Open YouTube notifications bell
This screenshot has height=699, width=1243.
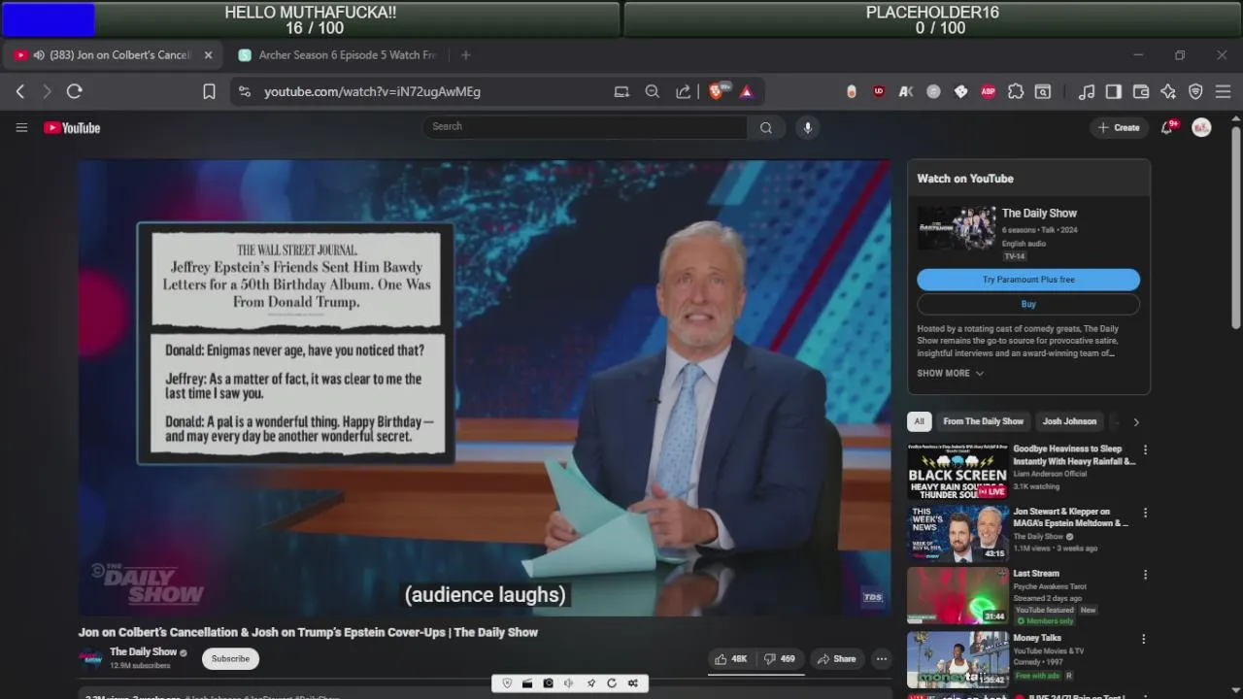(1168, 127)
